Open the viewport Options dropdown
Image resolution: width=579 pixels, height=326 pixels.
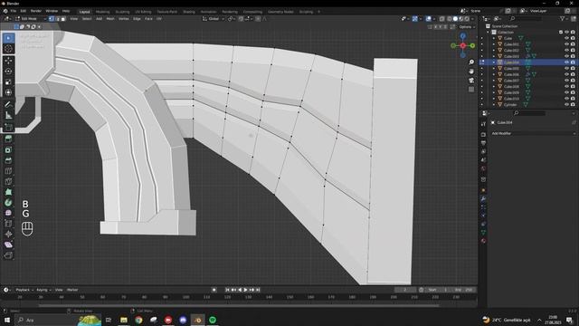pyautogui.click(x=467, y=27)
